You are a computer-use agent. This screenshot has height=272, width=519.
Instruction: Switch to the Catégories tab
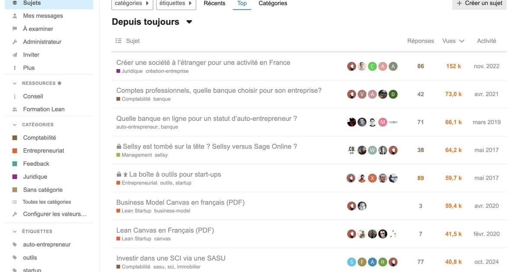pyautogui.click(x=273, y=3)
